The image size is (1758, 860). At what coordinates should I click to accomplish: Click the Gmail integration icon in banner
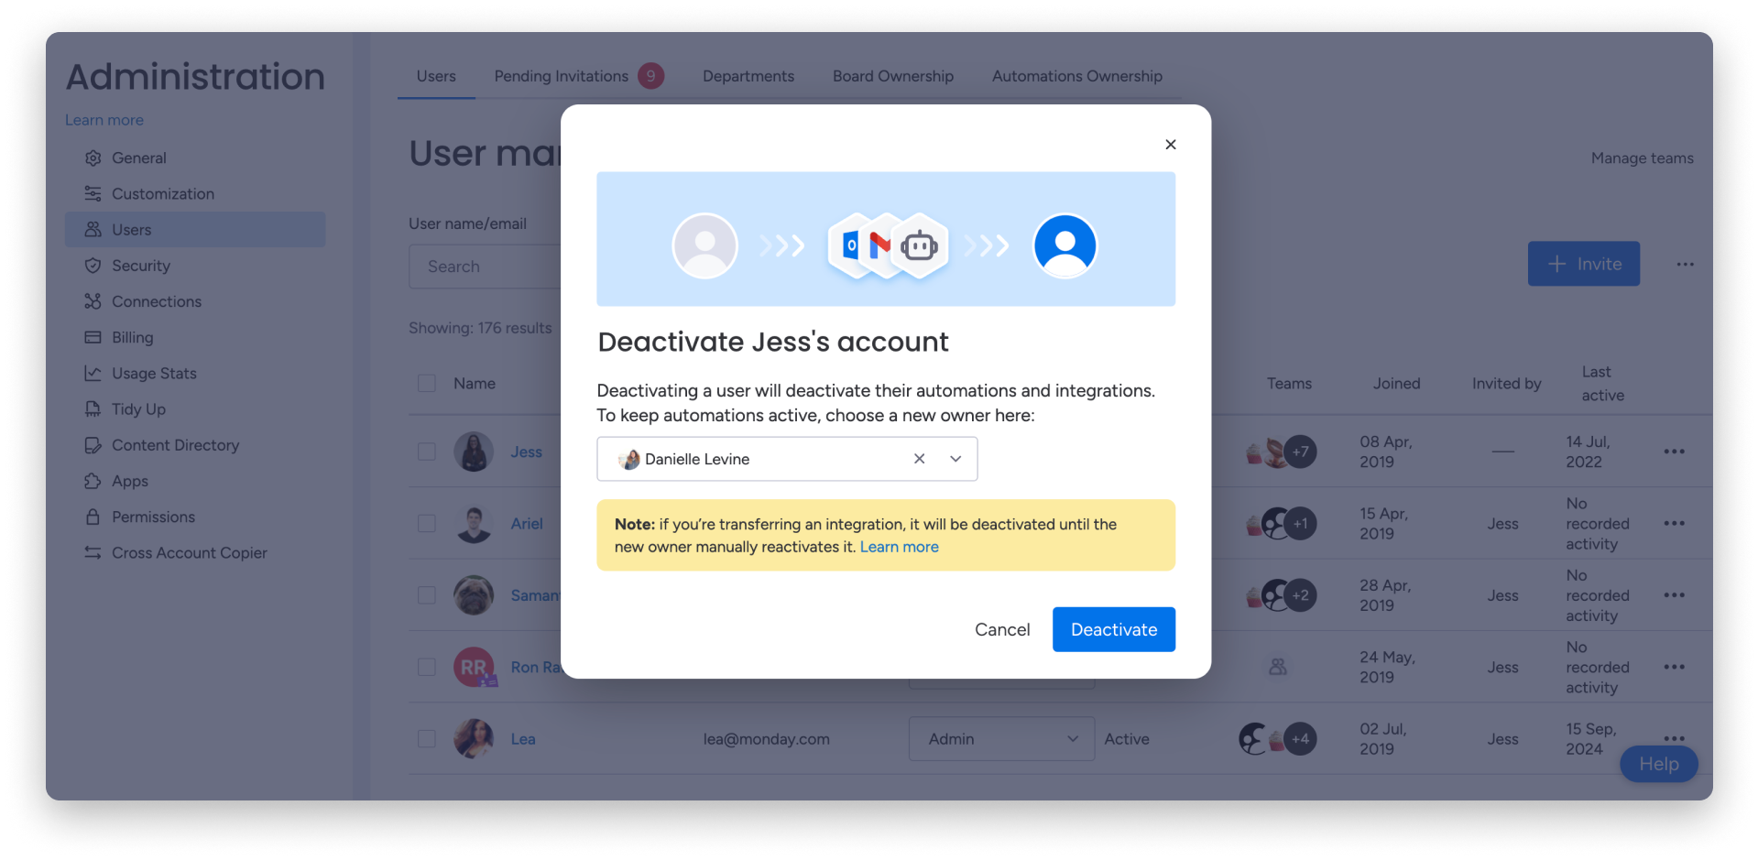coord(880,245)
